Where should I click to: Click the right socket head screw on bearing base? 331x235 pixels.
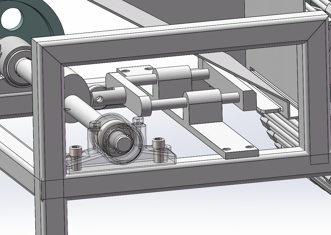tap(158, 150)
